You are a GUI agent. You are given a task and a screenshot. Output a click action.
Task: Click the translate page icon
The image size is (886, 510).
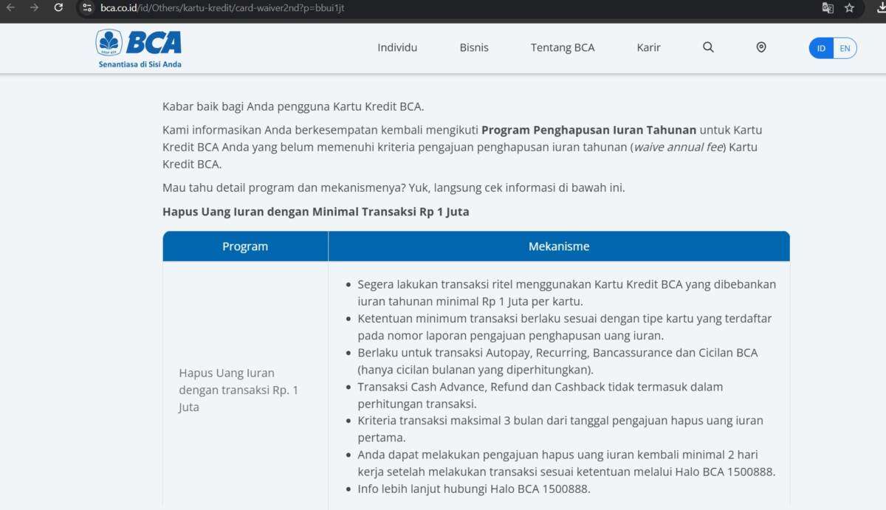point(828,7)
